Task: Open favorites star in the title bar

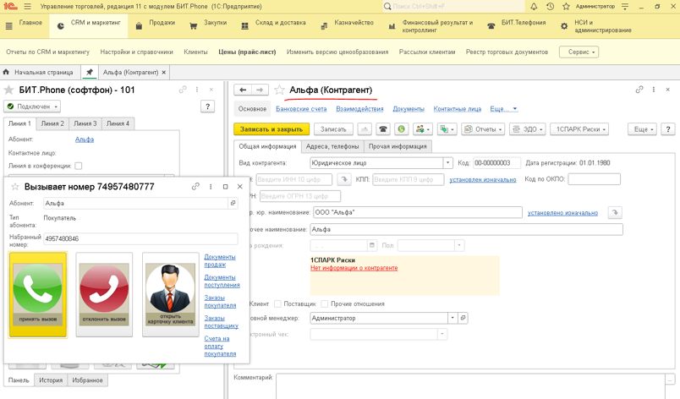Action: click(566, 7)
